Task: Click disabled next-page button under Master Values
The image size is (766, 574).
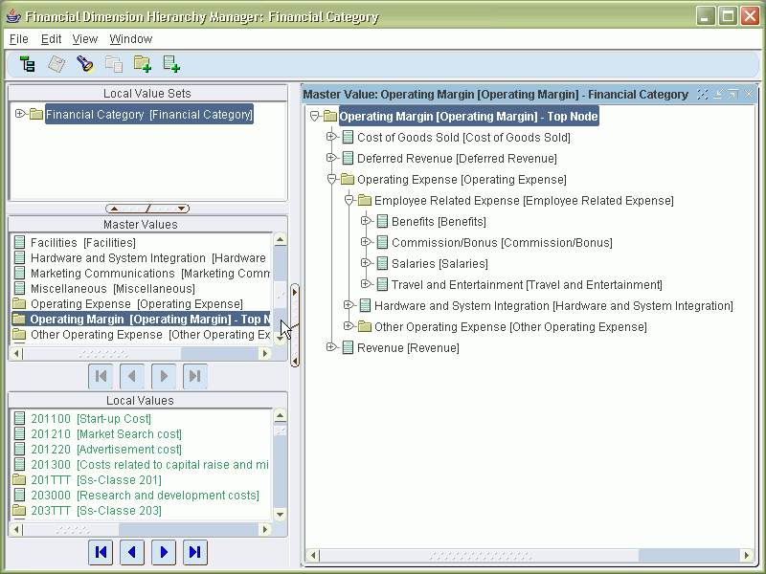Action: [164, 376]
